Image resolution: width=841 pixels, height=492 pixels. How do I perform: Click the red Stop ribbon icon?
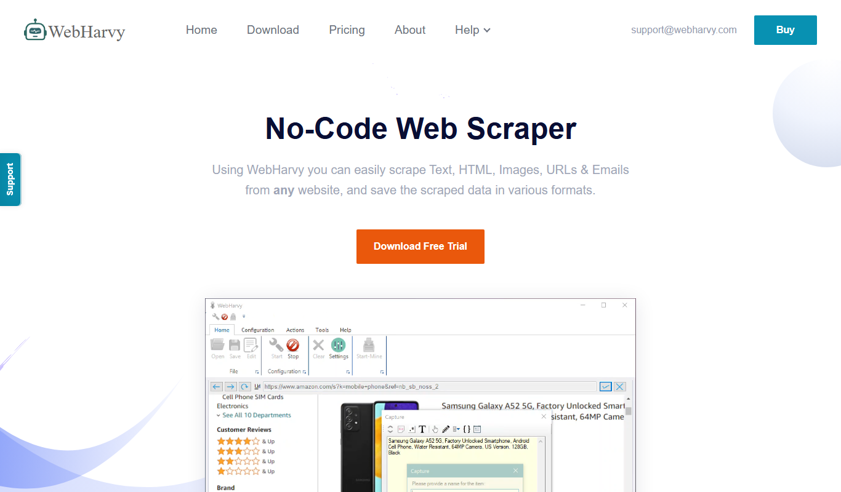coord(293,349)
